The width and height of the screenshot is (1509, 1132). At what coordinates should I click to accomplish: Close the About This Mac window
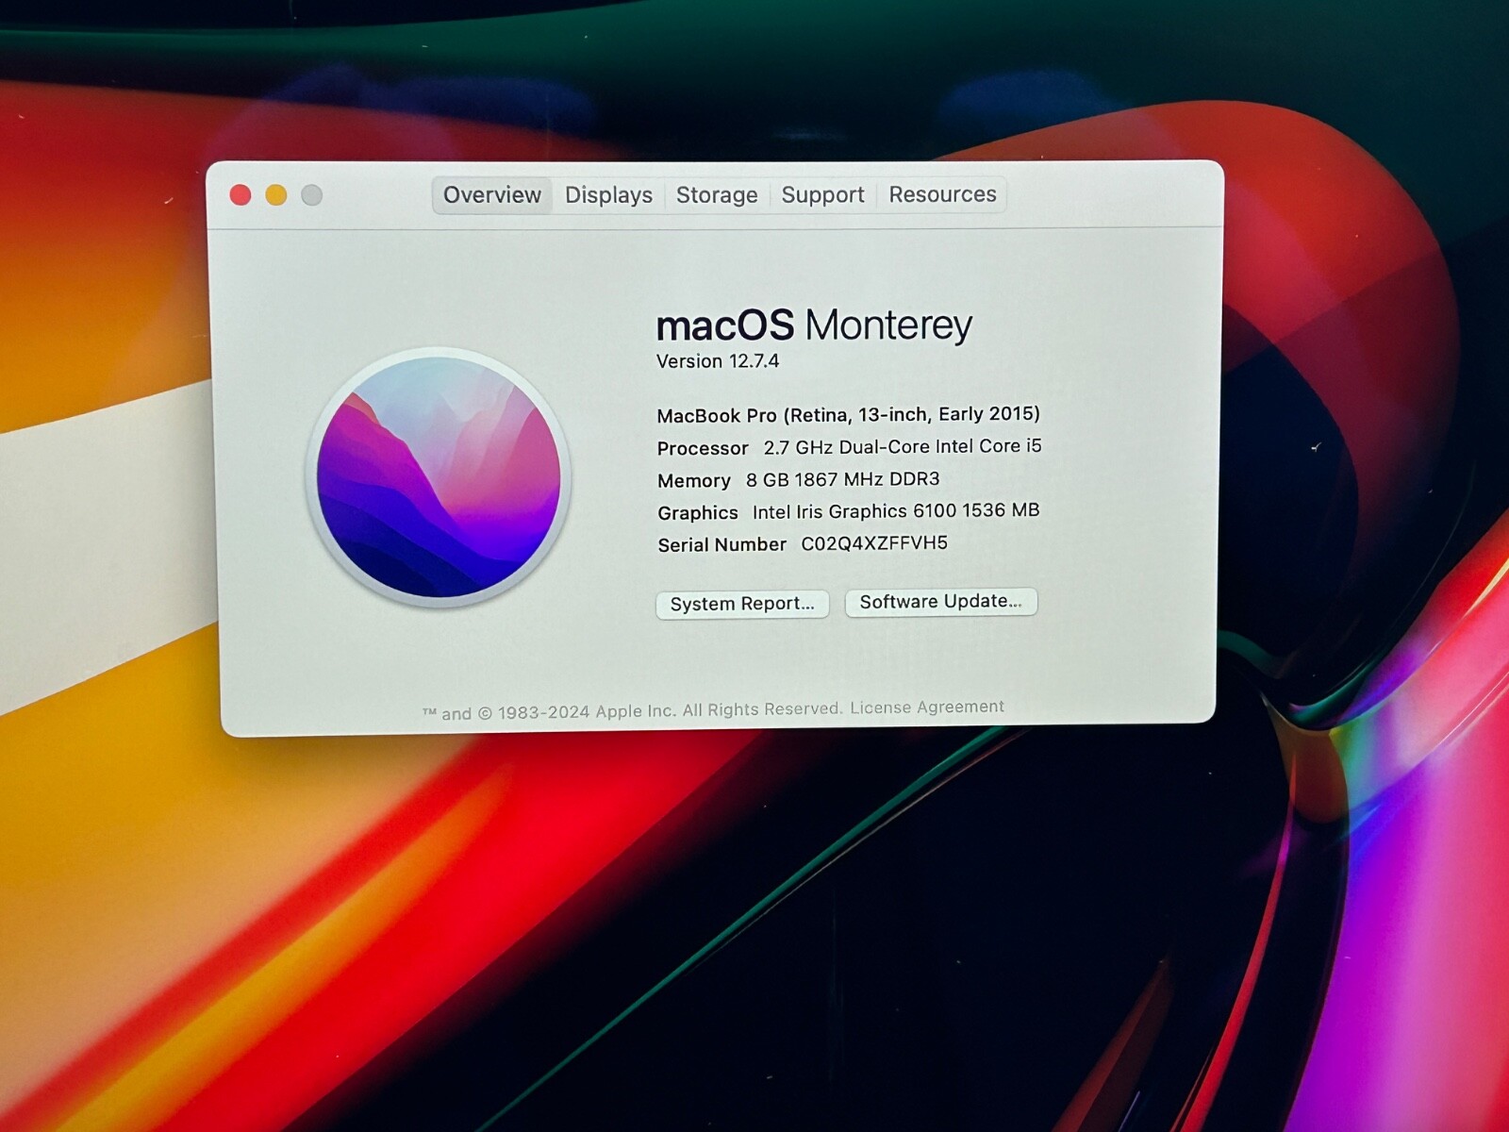240,195
